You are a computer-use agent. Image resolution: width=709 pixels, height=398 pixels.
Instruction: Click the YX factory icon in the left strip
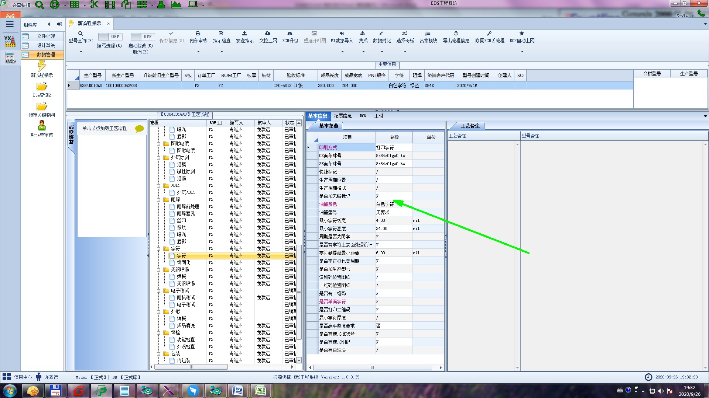click(x=10, y=41)
